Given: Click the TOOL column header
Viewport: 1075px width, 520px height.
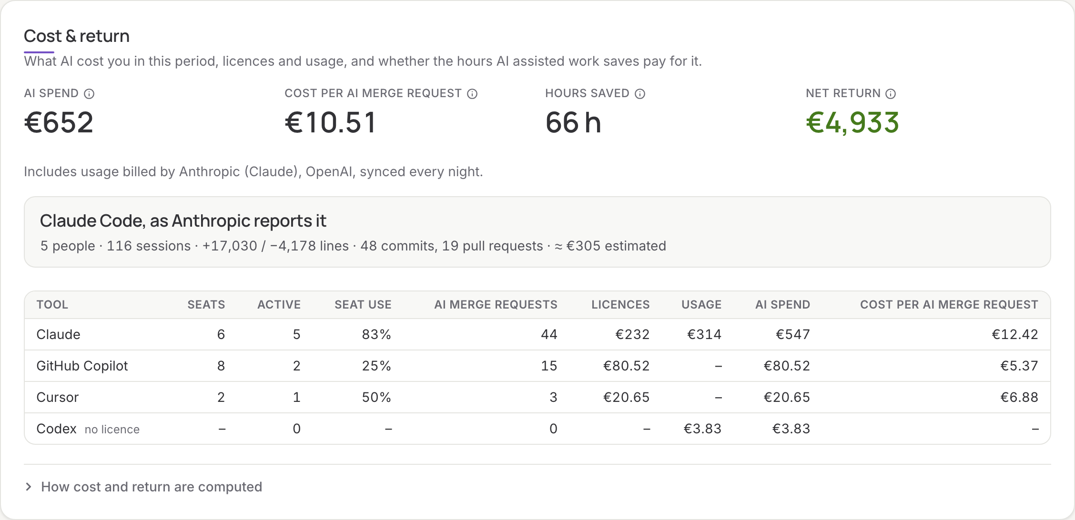Looking at the screenshot, I should point(52,305).
